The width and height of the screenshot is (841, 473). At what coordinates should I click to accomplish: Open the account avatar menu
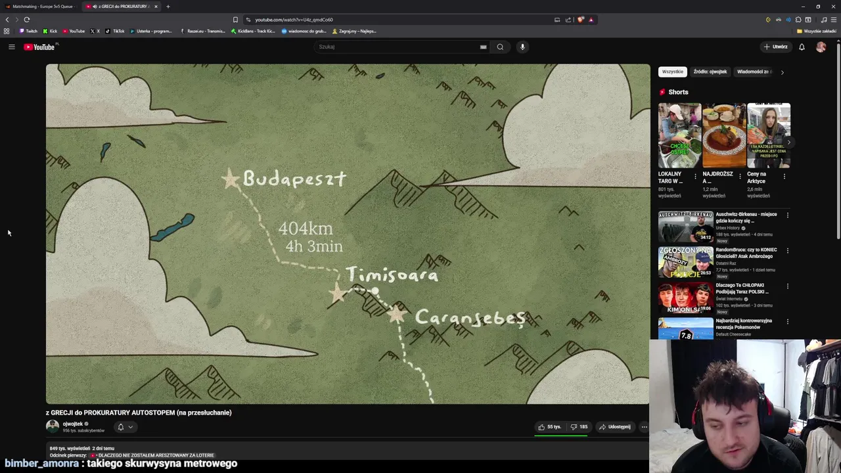point(821,47)
